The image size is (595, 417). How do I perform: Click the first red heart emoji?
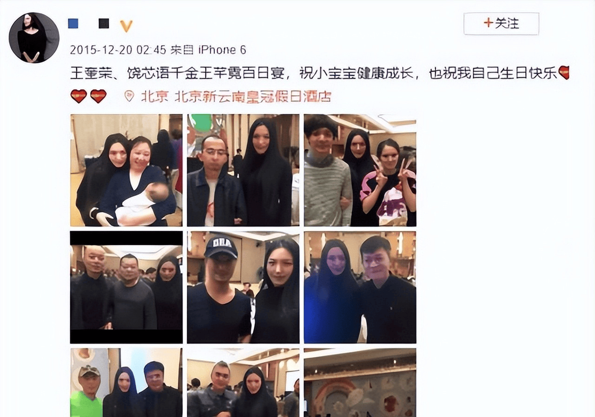click(x=79, y=96)
